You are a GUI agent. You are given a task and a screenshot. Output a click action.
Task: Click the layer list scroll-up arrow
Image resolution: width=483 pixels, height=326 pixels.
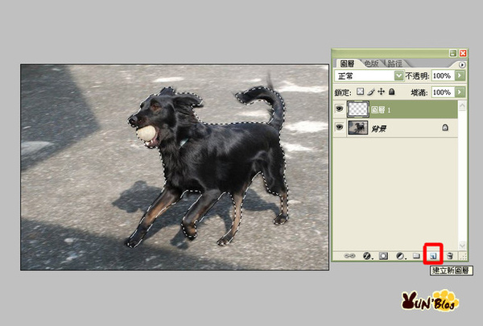tap(462, 106)
